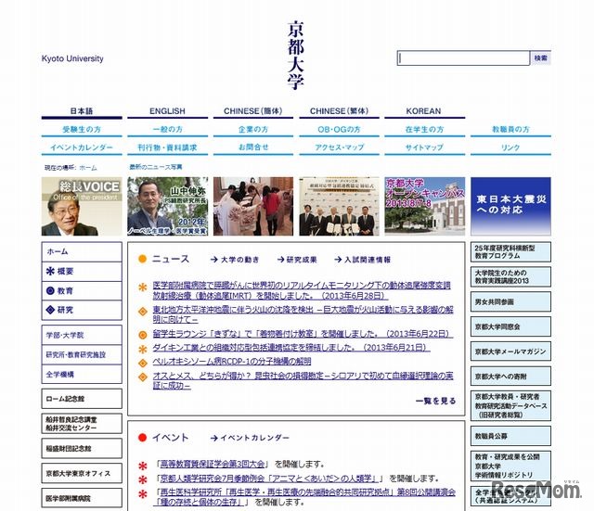Open 京都大学東京オフィス sidebar button
The image size is (594, 511).
(82, 473)
